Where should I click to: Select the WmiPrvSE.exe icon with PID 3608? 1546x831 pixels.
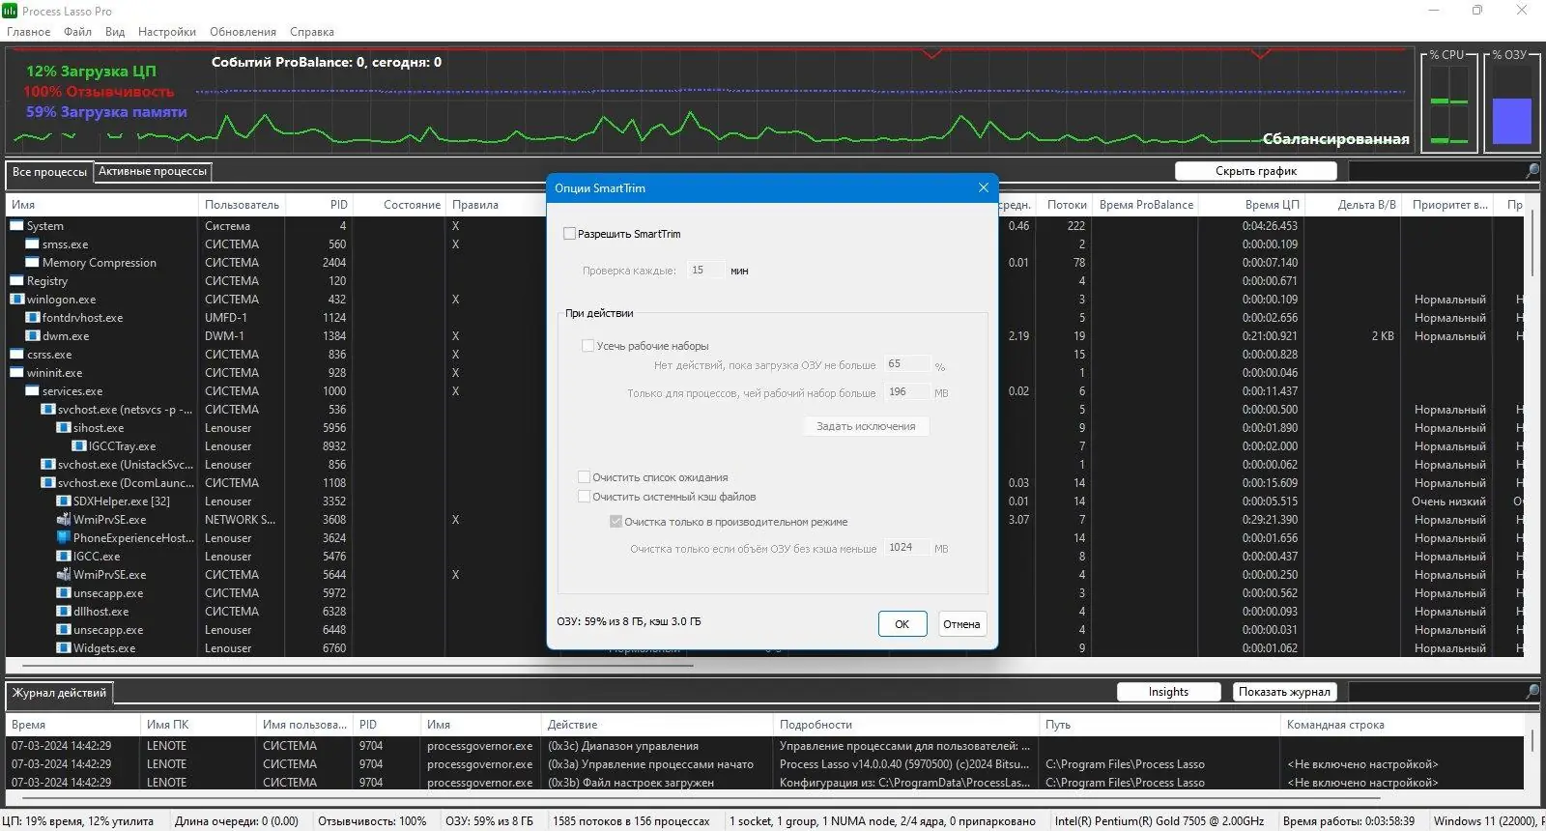pos(63,520)
